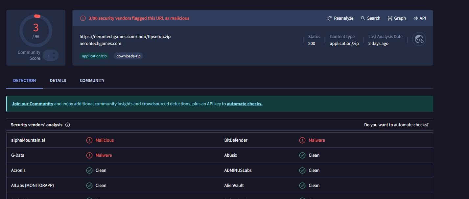This screenshot has width=469, height=199.
Task: Click the alphaMountain.ai vendor name
Action: tap(28, 140)
